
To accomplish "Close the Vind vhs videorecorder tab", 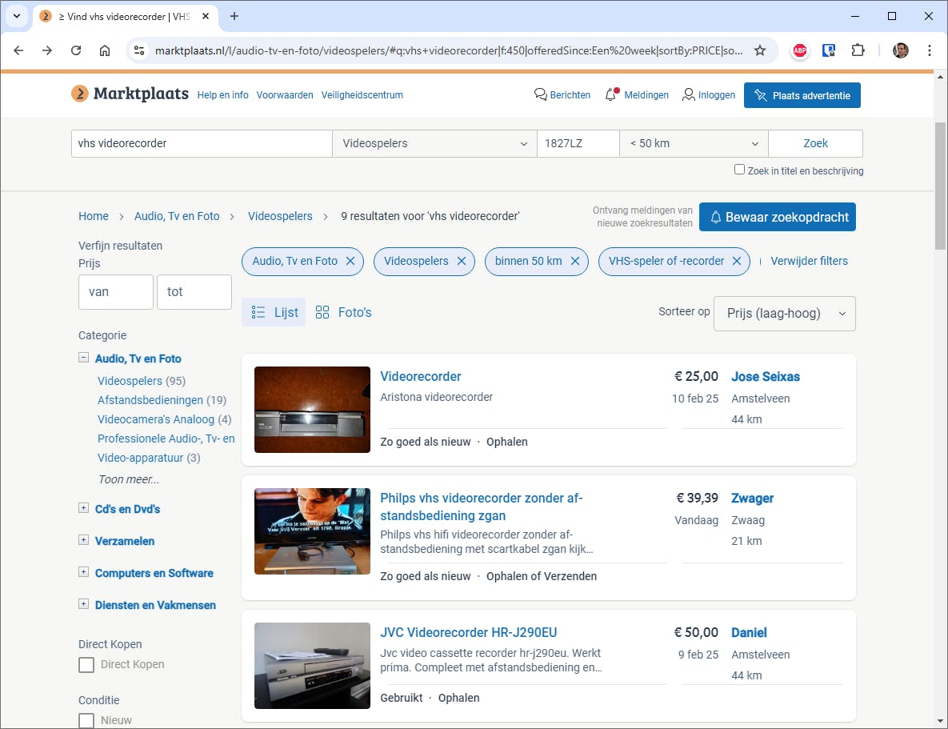I will pyautogui.click(x=206, y=16).
